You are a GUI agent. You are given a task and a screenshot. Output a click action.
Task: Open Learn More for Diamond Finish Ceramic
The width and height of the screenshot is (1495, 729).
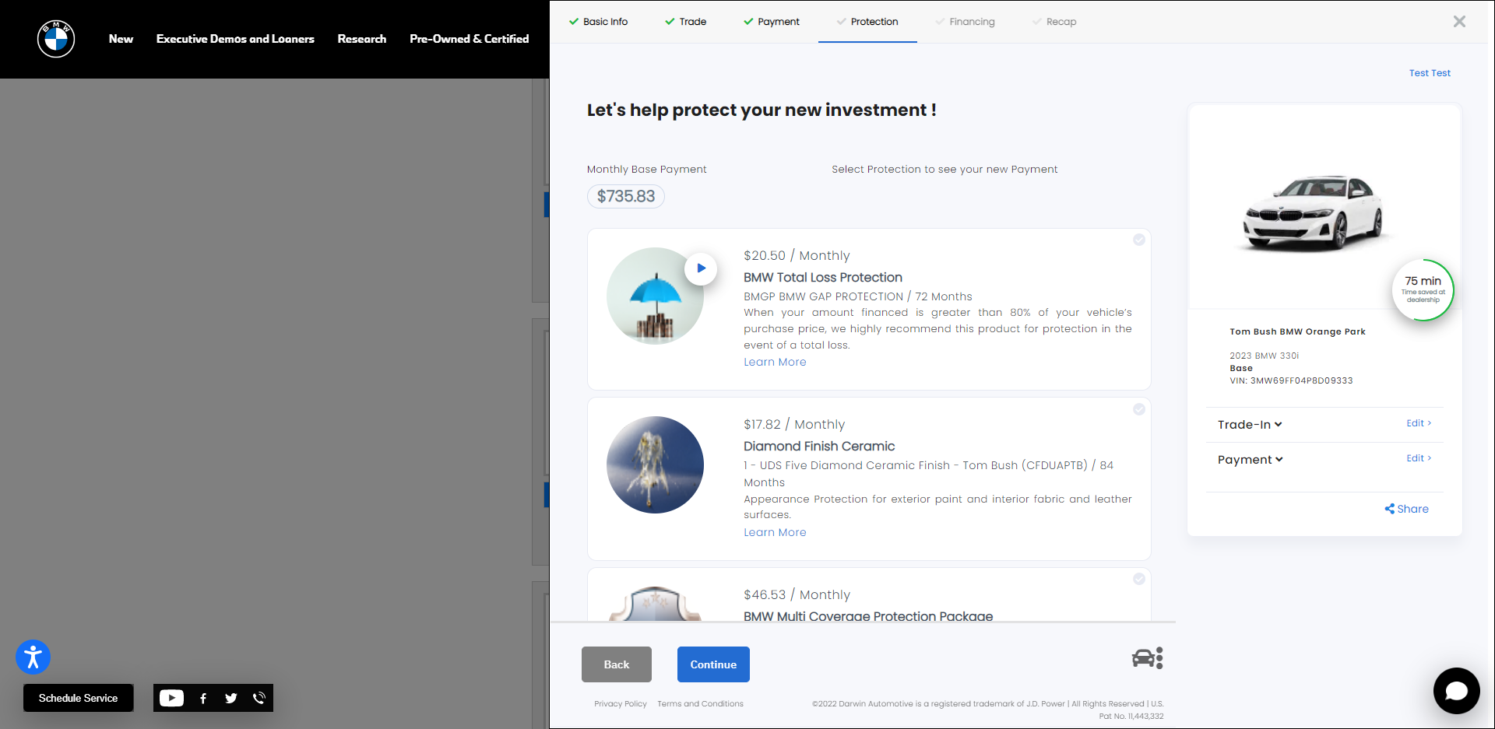tap(775, 532)
